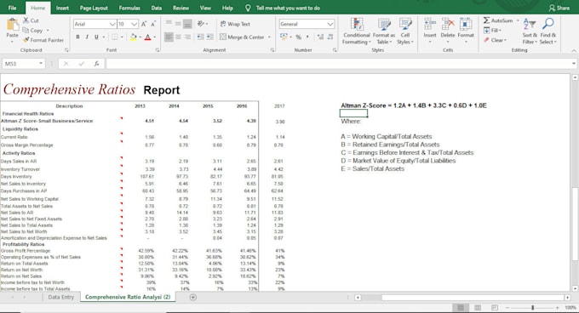Switch to Page Layout view in status bar
The image size is (579, 313).
point(478,307)
